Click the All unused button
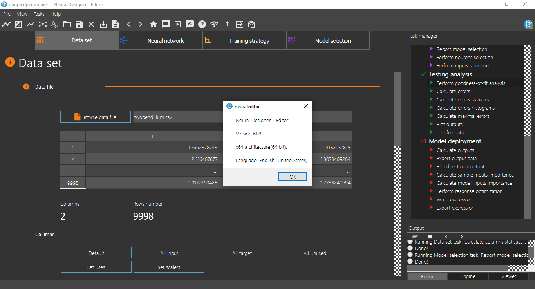This screenshot has width=535, height=289. coord(315,253)
